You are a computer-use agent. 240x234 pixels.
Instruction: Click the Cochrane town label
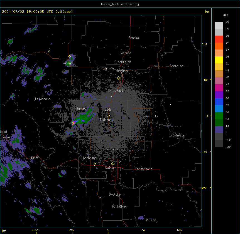point(90,158)
